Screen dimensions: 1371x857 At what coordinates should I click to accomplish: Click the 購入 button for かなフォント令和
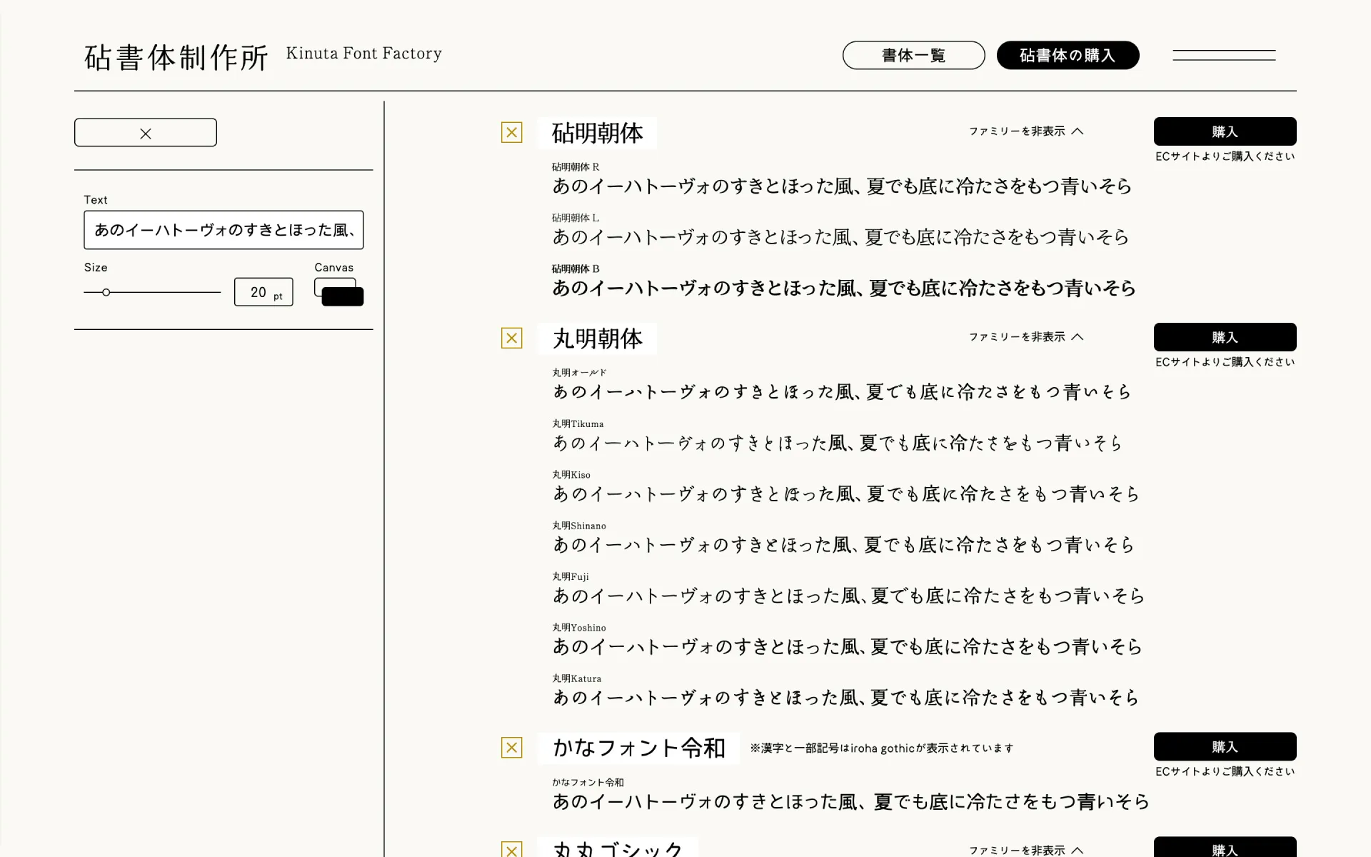tap(1225, 746)
